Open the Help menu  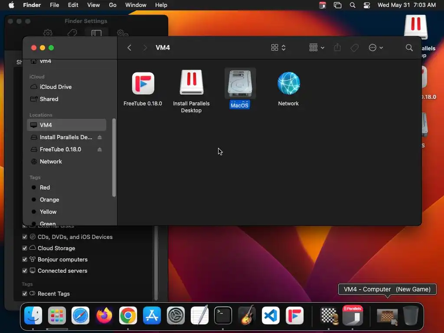point(161,5)
